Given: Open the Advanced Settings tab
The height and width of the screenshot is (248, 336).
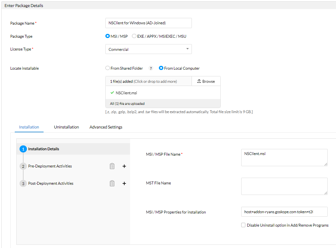Looking at the screenshot, I should point(106,127).
